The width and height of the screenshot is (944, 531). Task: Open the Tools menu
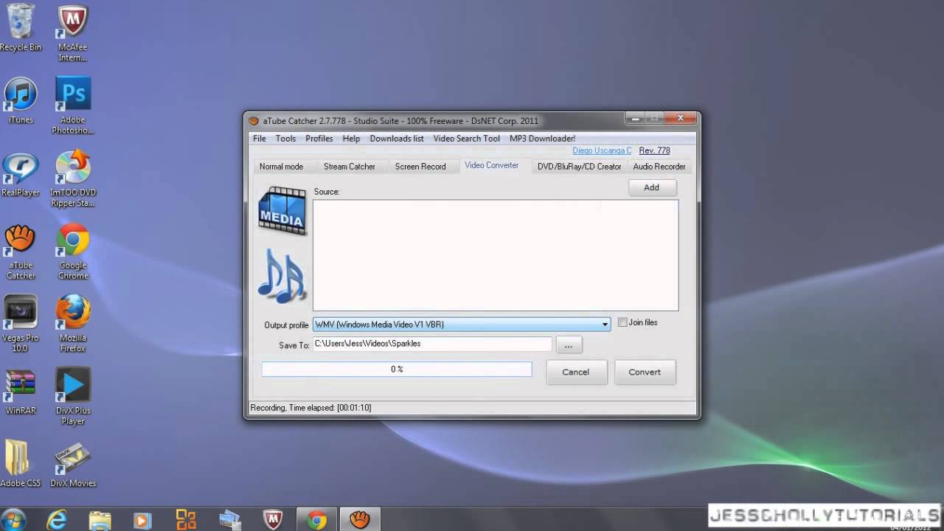(285, 139)
